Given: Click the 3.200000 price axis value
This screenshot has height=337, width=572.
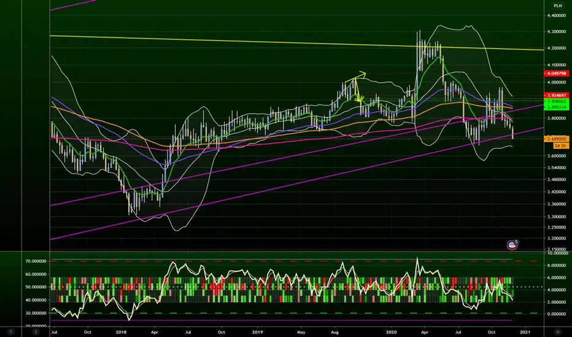Looking at the screenshot, I should (x=556, y=238).
